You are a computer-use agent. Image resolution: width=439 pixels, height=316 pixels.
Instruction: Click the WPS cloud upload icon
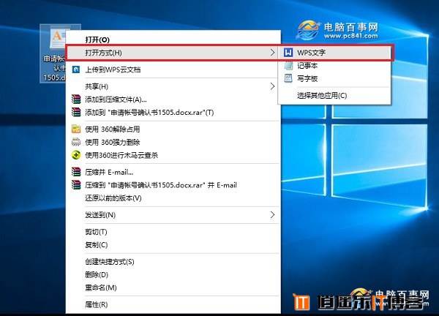click(76, 69)
